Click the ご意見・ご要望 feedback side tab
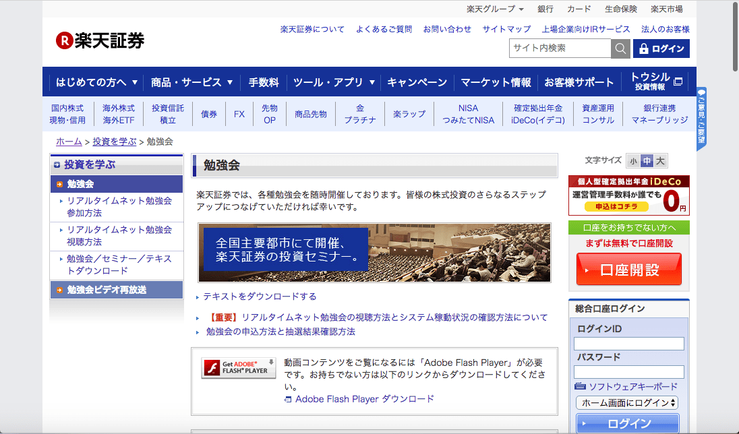This screenshot has width=739, height=434. click(x=701, y=118)
